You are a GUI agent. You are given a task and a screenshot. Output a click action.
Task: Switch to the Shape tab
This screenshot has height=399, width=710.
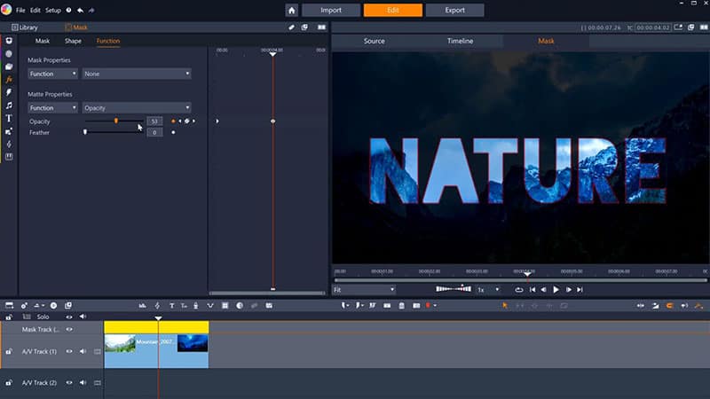click(73, 41)
